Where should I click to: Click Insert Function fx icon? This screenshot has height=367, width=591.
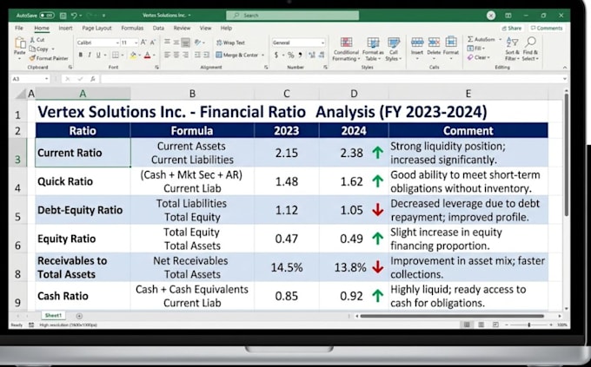pyautogui.click(x=93, y=79)
